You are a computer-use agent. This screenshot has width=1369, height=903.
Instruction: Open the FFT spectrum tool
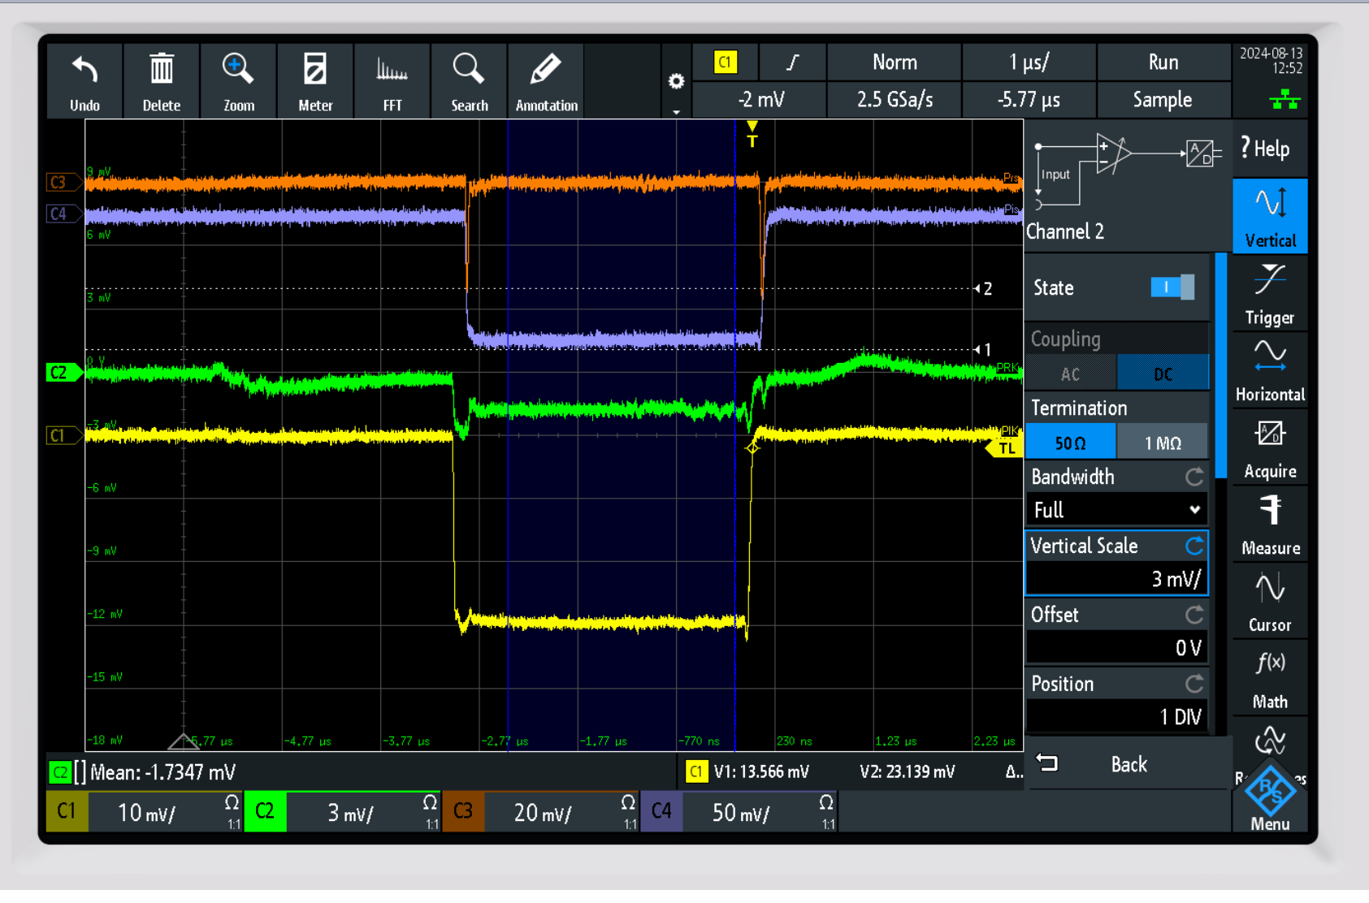pyautogui.click(x=392, y=71)
